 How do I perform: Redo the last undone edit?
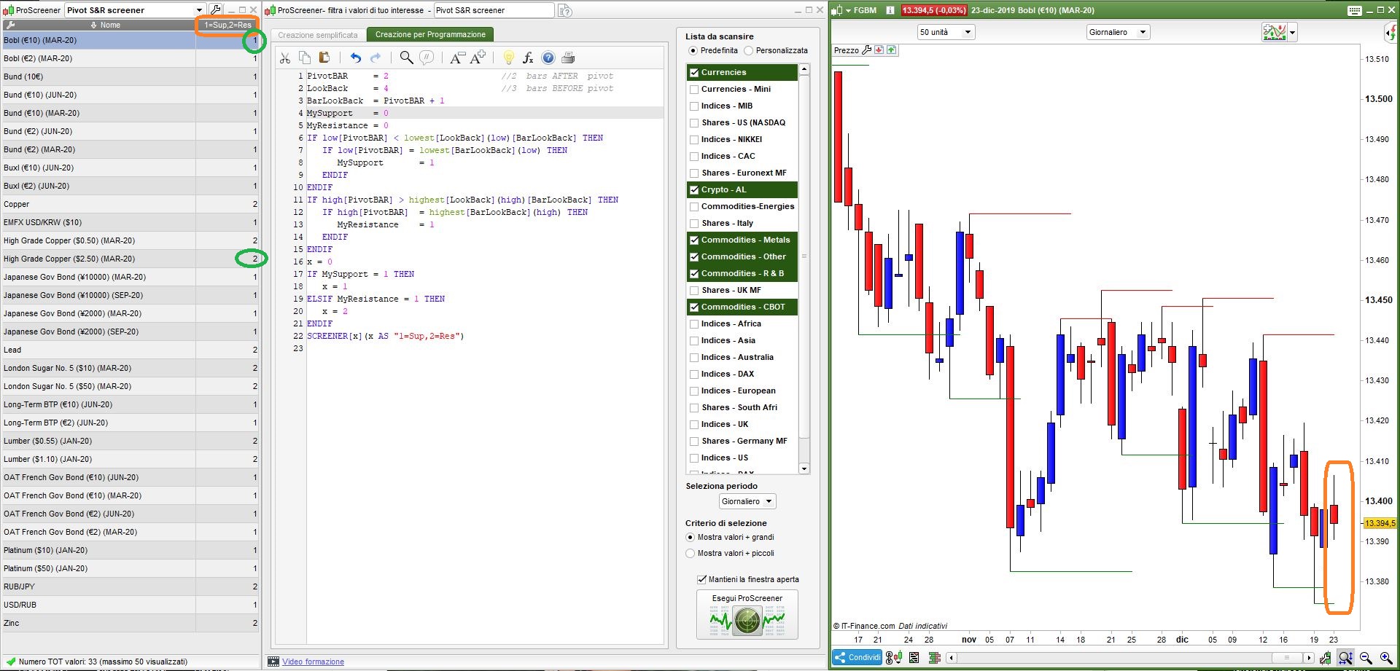tap(376, 58)
